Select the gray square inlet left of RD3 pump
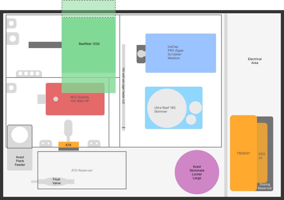Screen dimensions: 284x200 (42, 99)
